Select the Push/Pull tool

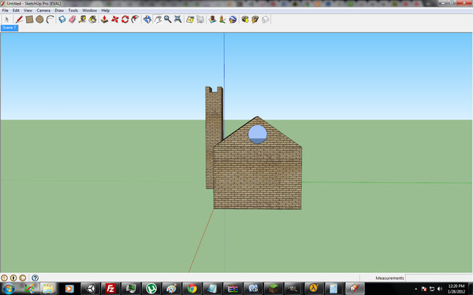click(x=104, y=20)
